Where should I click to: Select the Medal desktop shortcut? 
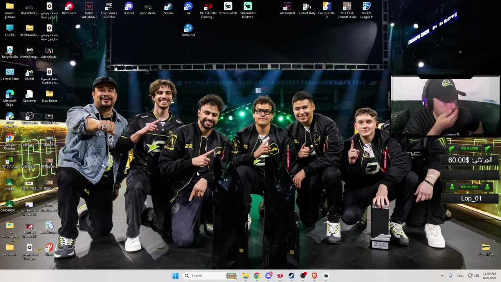(x=30, y=75)
